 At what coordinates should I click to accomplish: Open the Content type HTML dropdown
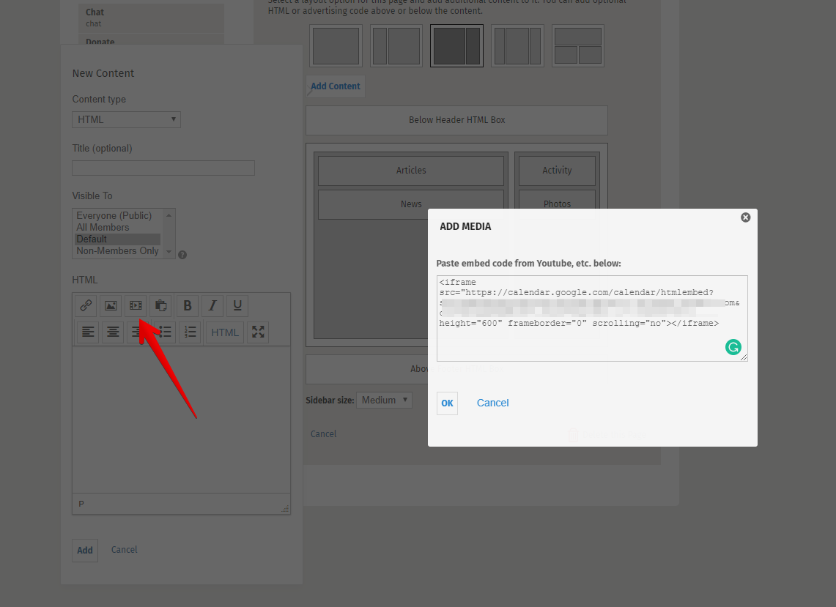(126, 119)
